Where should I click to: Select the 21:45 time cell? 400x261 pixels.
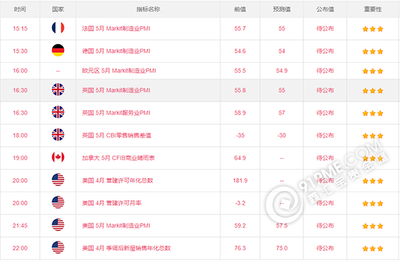pyautogui.click(x=20, y=226)
